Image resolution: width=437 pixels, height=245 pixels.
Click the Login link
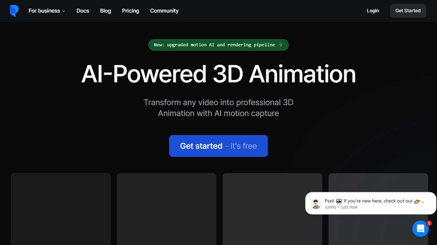373,11
